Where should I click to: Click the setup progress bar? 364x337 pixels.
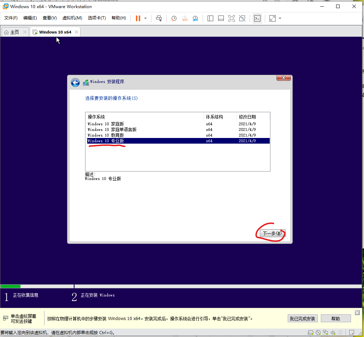click(x=181, y=286)
